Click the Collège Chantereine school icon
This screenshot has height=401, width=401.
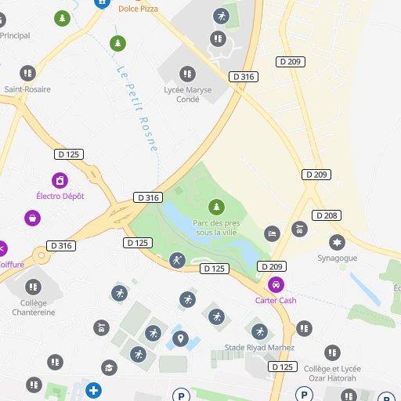33,287
